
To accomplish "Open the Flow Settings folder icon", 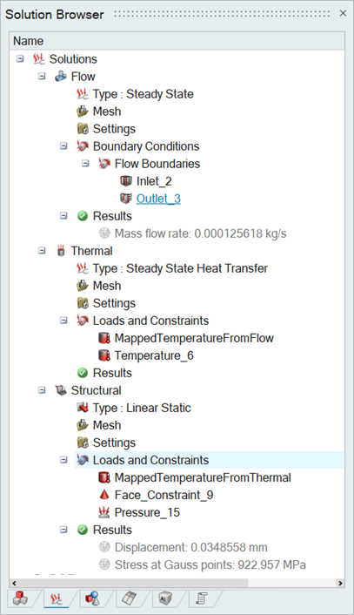I will [83, 129].
